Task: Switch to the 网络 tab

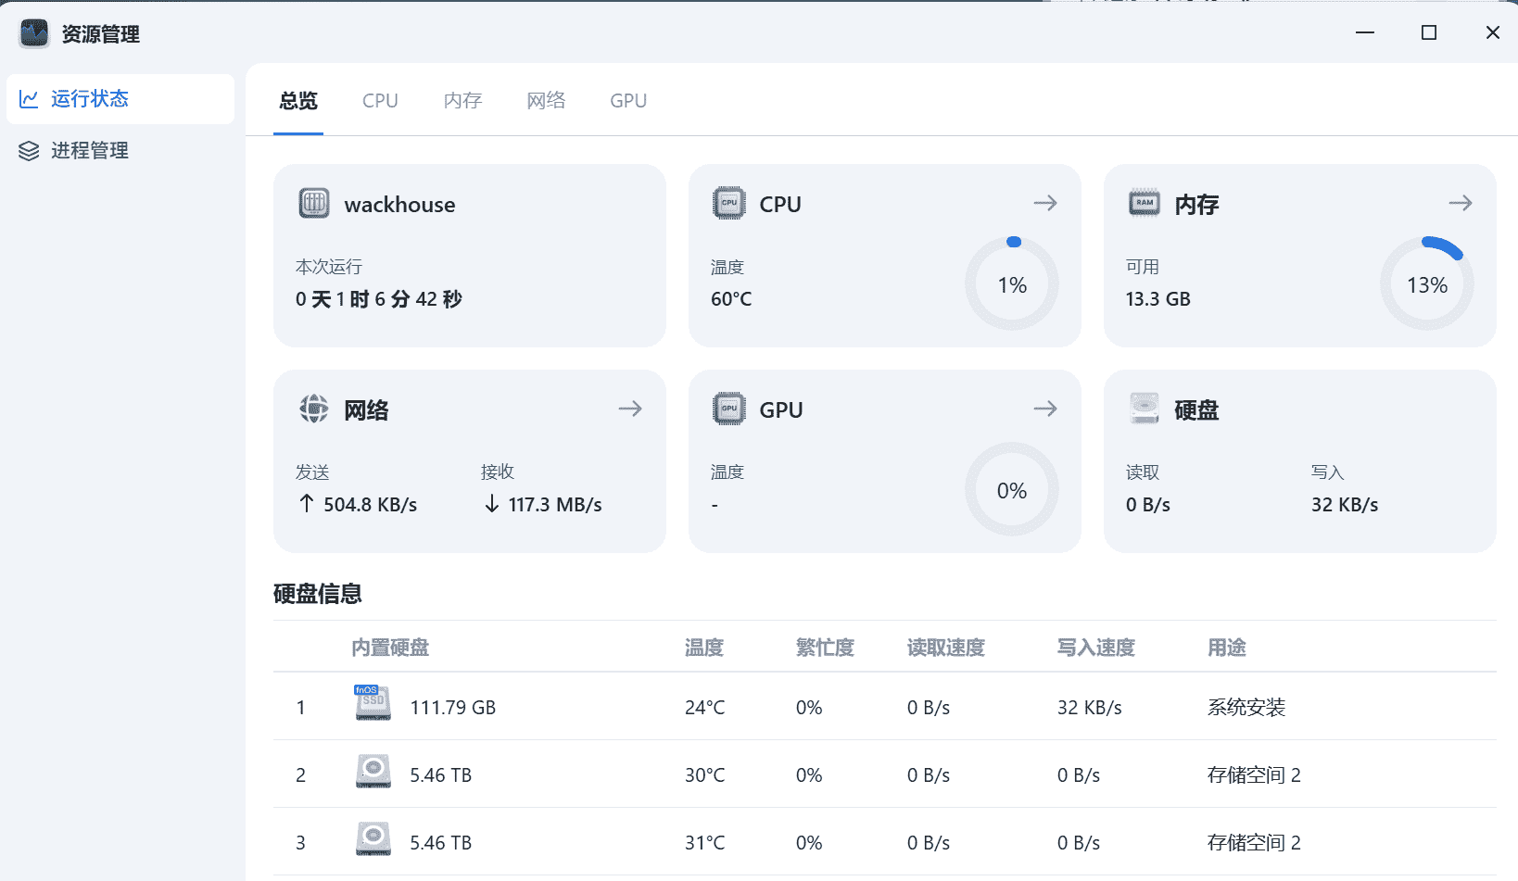Action: [x=546, y=101]
